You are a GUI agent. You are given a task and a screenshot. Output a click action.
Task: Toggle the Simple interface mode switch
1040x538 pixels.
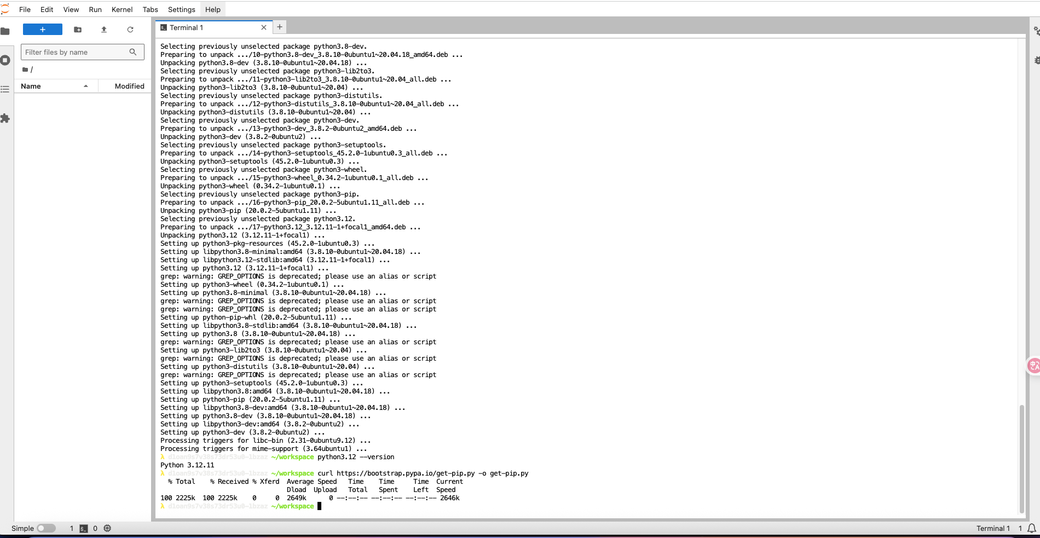tap(47, 528)
